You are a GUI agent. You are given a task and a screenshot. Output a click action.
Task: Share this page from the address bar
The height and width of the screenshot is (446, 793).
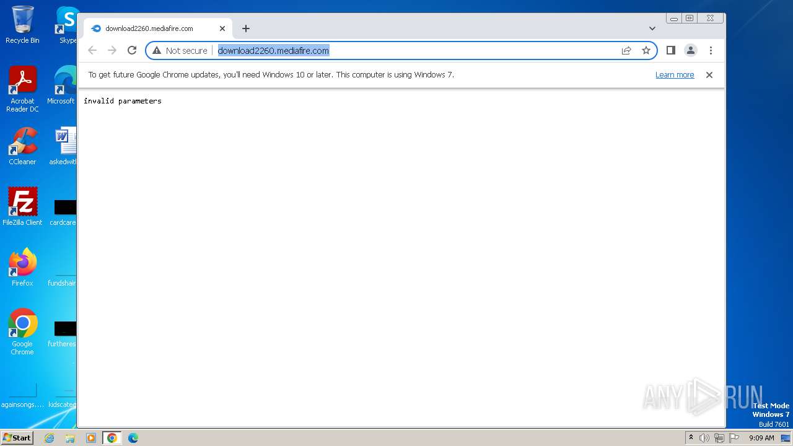click(x=626, y=50)
